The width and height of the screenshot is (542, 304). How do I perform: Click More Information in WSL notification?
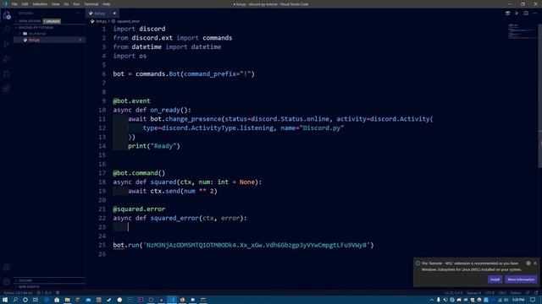[521, 280]
